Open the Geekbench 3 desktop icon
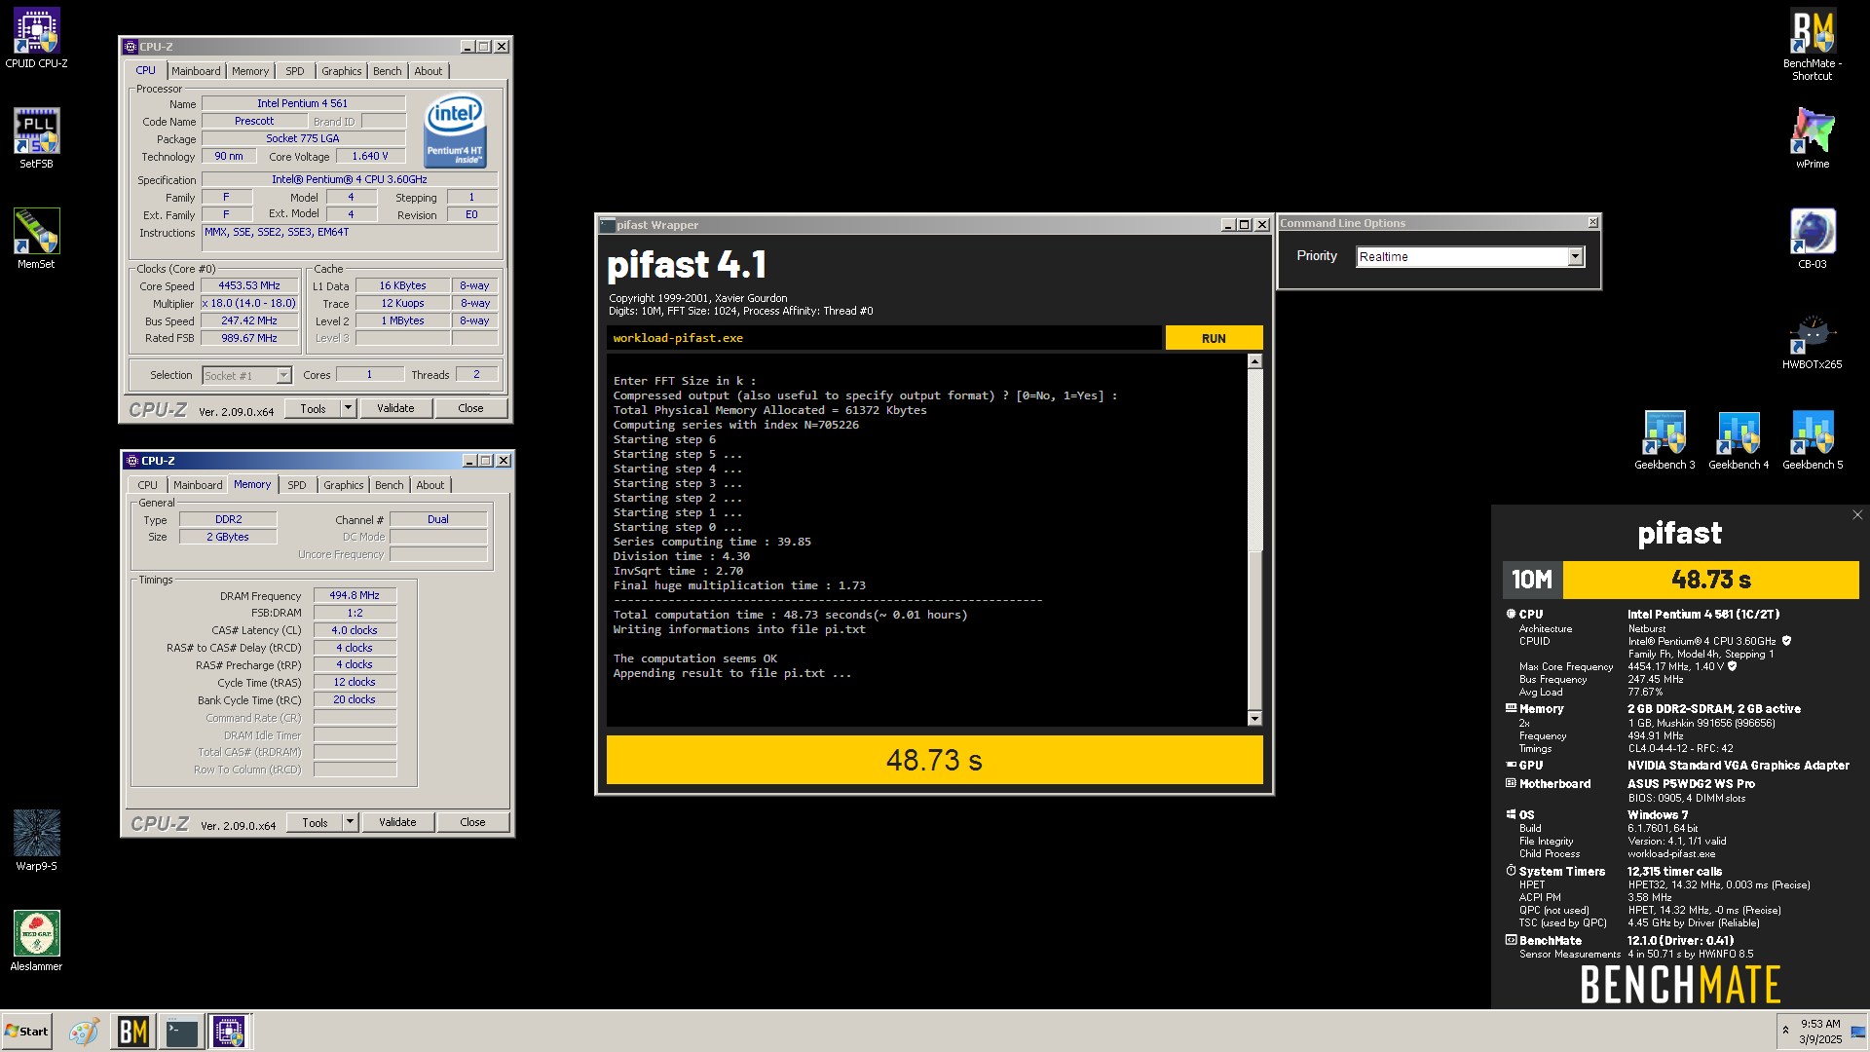The image size is (1870, 1052). click(x=1664, y=440)
